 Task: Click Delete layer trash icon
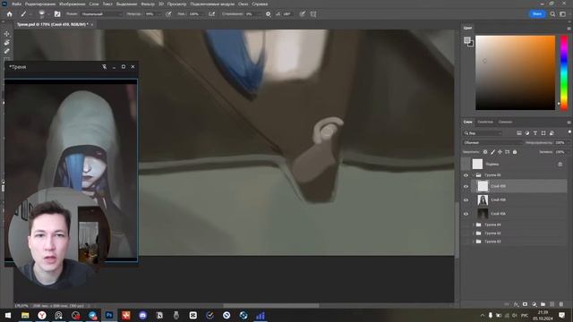[x=561, y=304]
